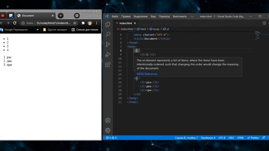Open the Extensions view

108,65
